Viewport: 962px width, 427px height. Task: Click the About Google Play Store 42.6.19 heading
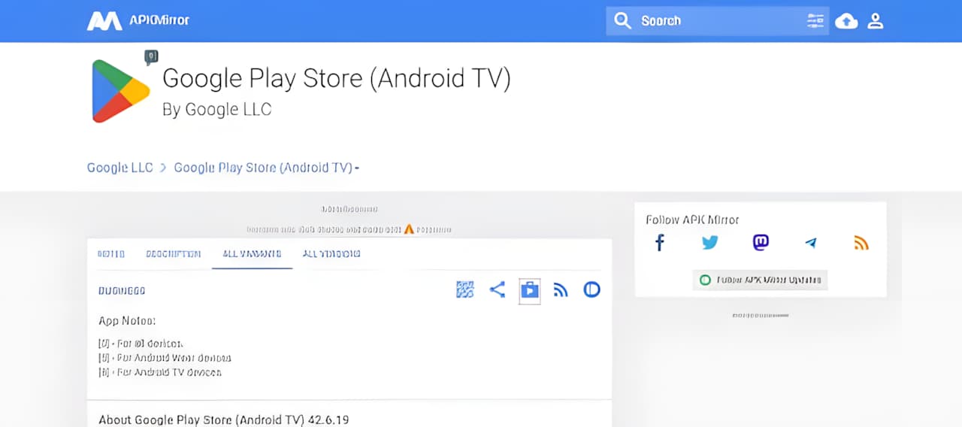(x=224, y=420)
